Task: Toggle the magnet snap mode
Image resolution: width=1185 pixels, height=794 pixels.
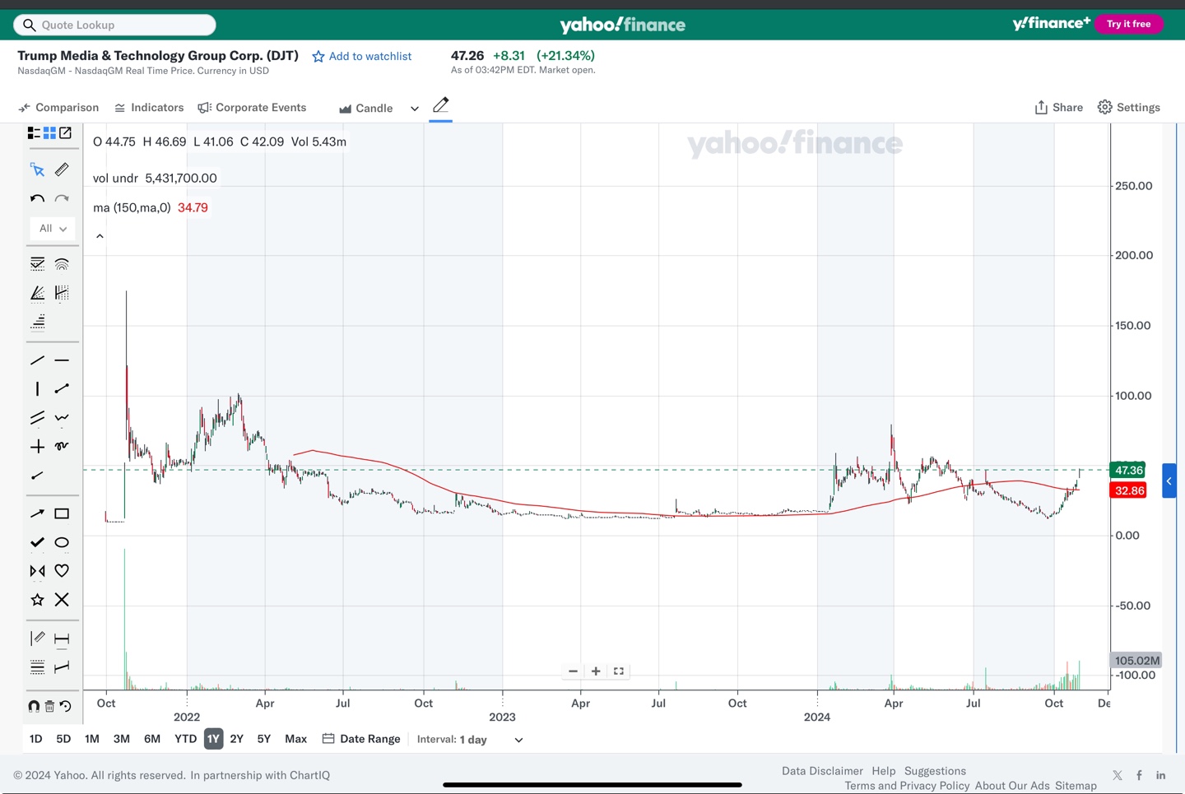Action: (34, 706)
